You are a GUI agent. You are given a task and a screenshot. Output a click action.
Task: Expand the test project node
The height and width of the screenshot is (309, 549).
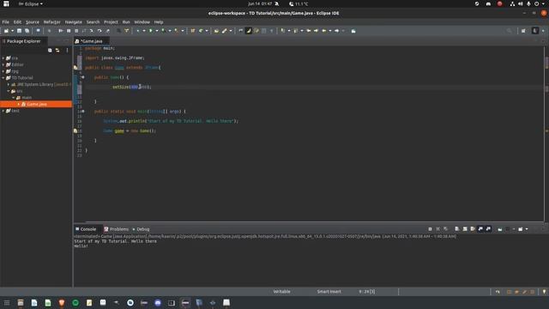[3, 111]
